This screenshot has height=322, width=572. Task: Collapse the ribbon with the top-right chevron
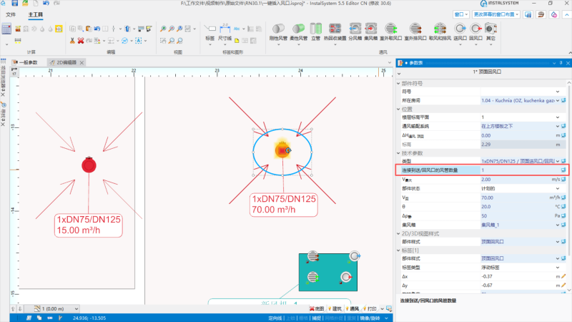point(566,14)
